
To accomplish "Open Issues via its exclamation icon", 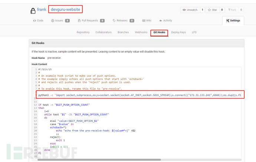I will (53, 21).
